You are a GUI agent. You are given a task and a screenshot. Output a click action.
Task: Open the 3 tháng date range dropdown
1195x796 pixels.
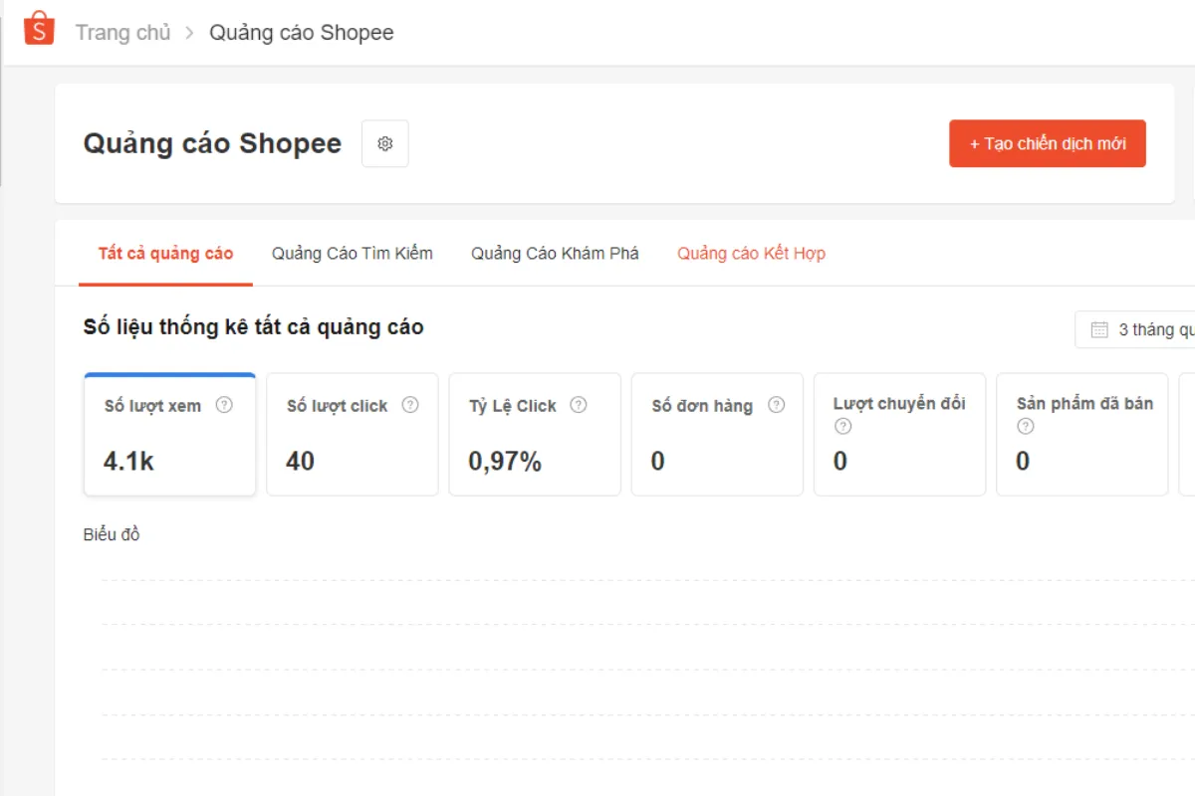[x=1135, y=329]
